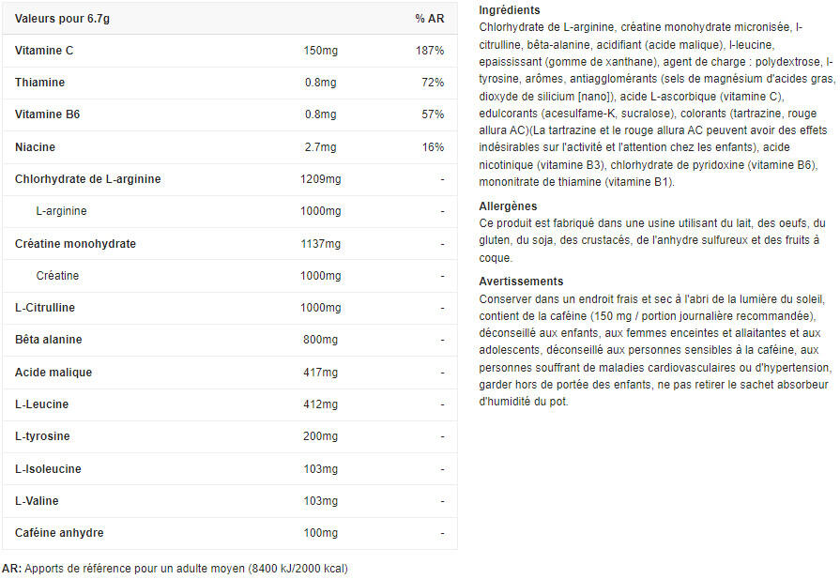Click the Caféine anhydre row label
Viewport: 840px width, 579px height.
(x=59, y=533)
